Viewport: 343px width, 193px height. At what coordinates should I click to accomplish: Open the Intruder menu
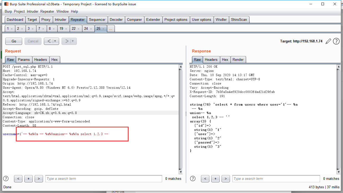(33, 11)
